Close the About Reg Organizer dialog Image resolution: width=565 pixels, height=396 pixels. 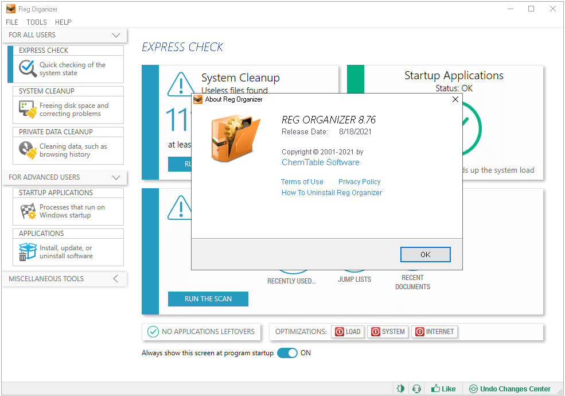(x=455, y=99)
